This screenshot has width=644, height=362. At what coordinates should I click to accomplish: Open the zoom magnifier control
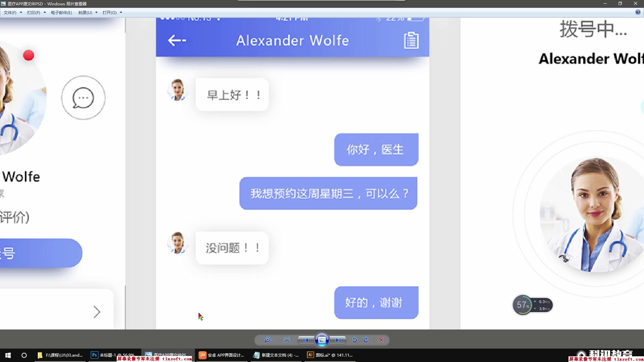pos(268,340)
